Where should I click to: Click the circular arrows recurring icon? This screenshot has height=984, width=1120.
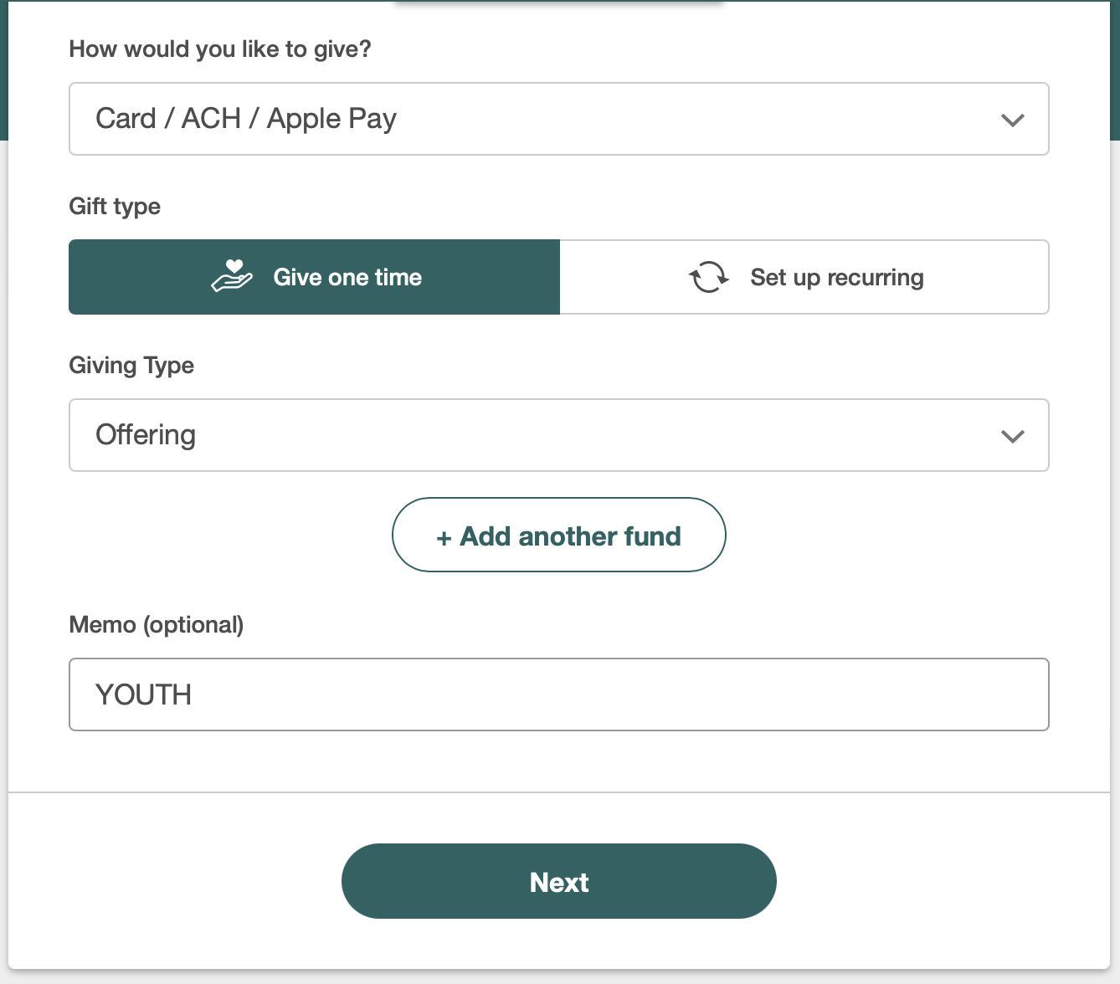[x=708, y=277]
